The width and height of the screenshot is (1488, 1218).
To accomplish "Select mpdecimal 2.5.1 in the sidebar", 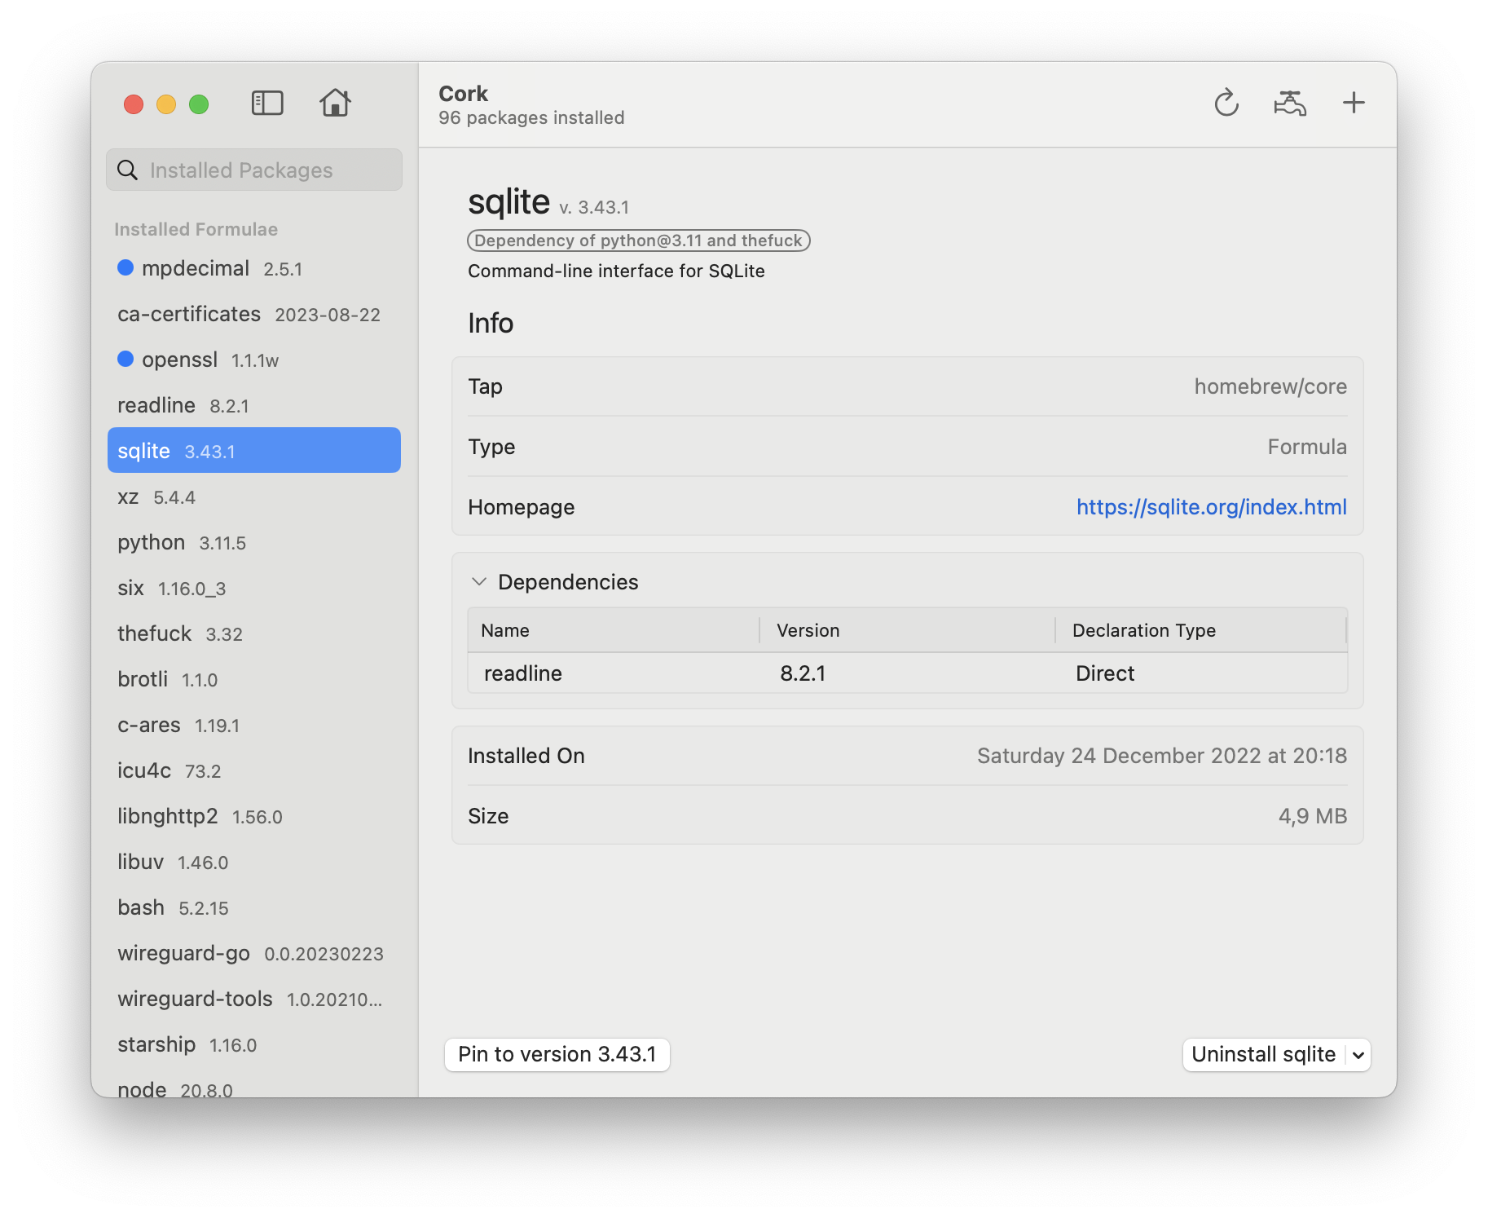I will pyautogui.click(x=254, y=268).
